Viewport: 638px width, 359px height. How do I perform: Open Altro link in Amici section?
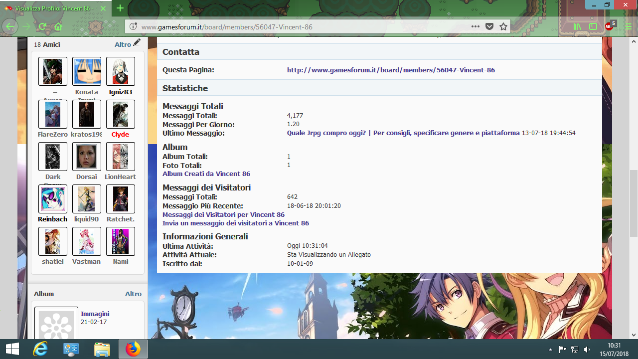[x=123, y=44]
